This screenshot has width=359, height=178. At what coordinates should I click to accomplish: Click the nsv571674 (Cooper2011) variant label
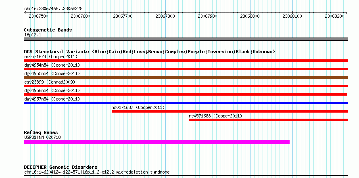point(51,57)
